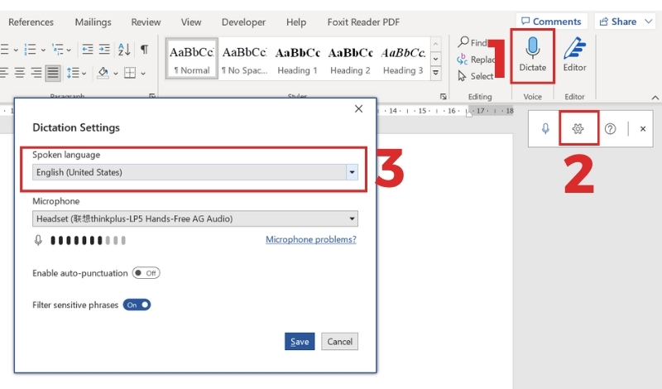662x389 pixels.
Task: Apply the Heading 1 style
Action: (x=297, y=60)
